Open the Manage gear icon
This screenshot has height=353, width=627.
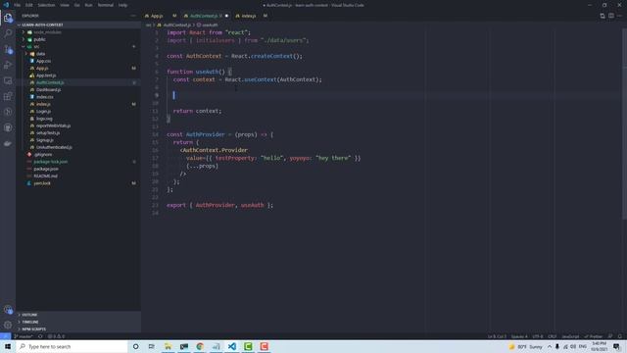click(x=8, y=325)
